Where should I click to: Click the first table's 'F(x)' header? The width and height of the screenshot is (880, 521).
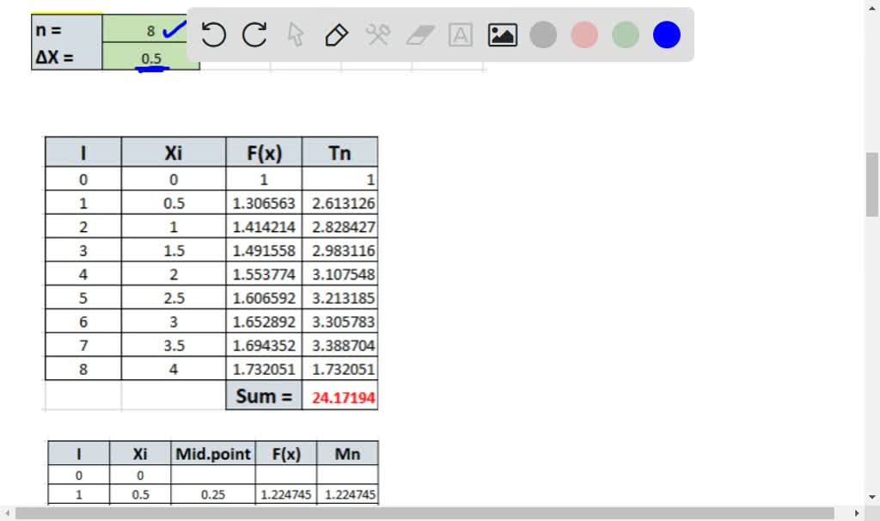point(264,152)
